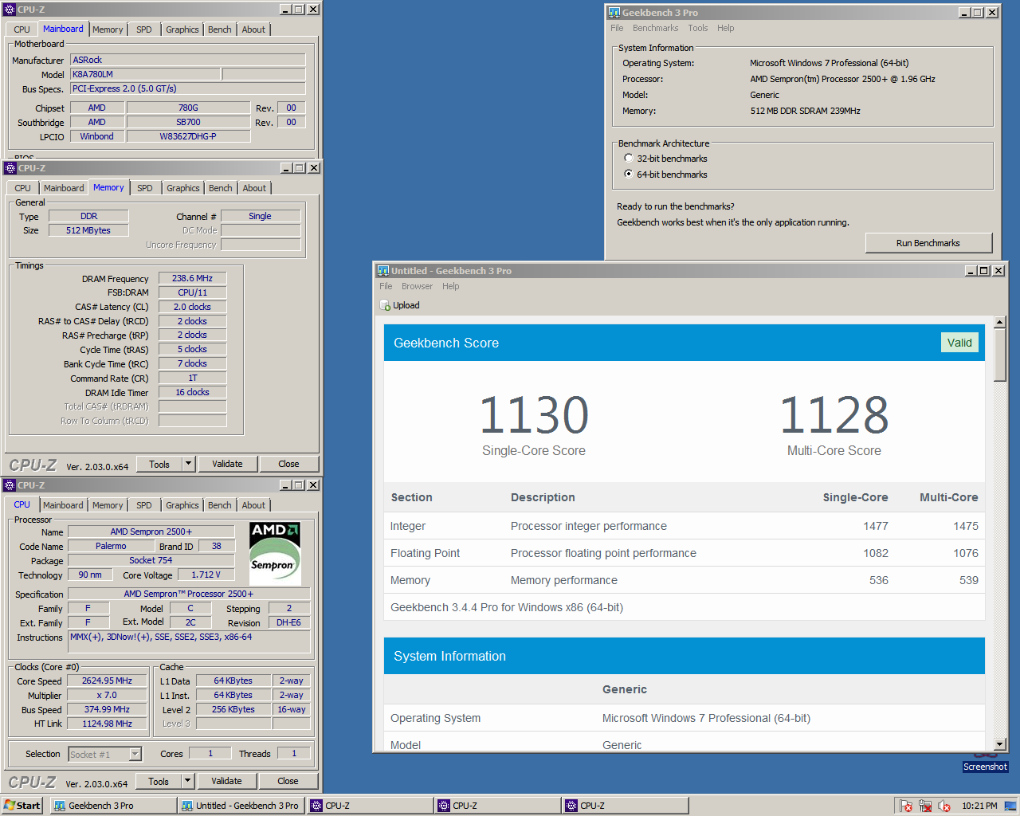
Task: Click the Valid badge in Geekbench Score
Action: 959,343
